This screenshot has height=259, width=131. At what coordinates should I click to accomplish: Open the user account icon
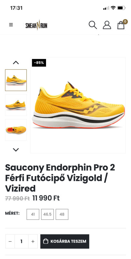click(x=107, y=25)
